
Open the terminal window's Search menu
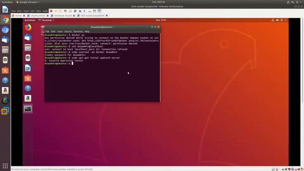pyautogui.click(x=68, y=31)
